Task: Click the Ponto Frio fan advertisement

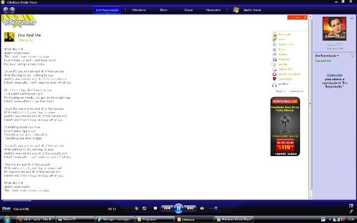Action: [x=285, y=127]
